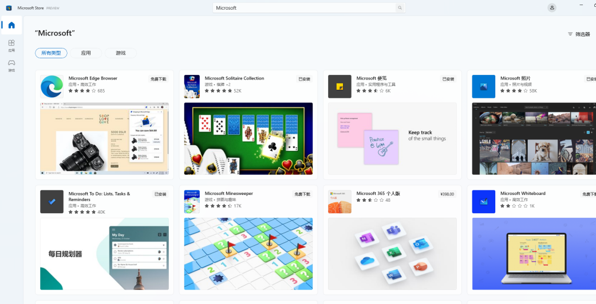
Task: Click the 17K star rating on Minesweeper
Action: [223, 206]
